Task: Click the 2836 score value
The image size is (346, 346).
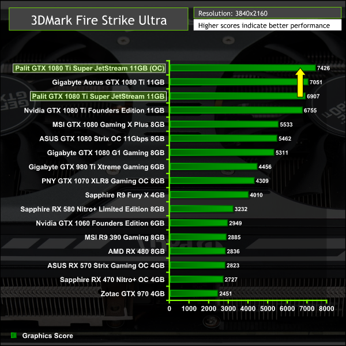Action: [x=233, y=251]
